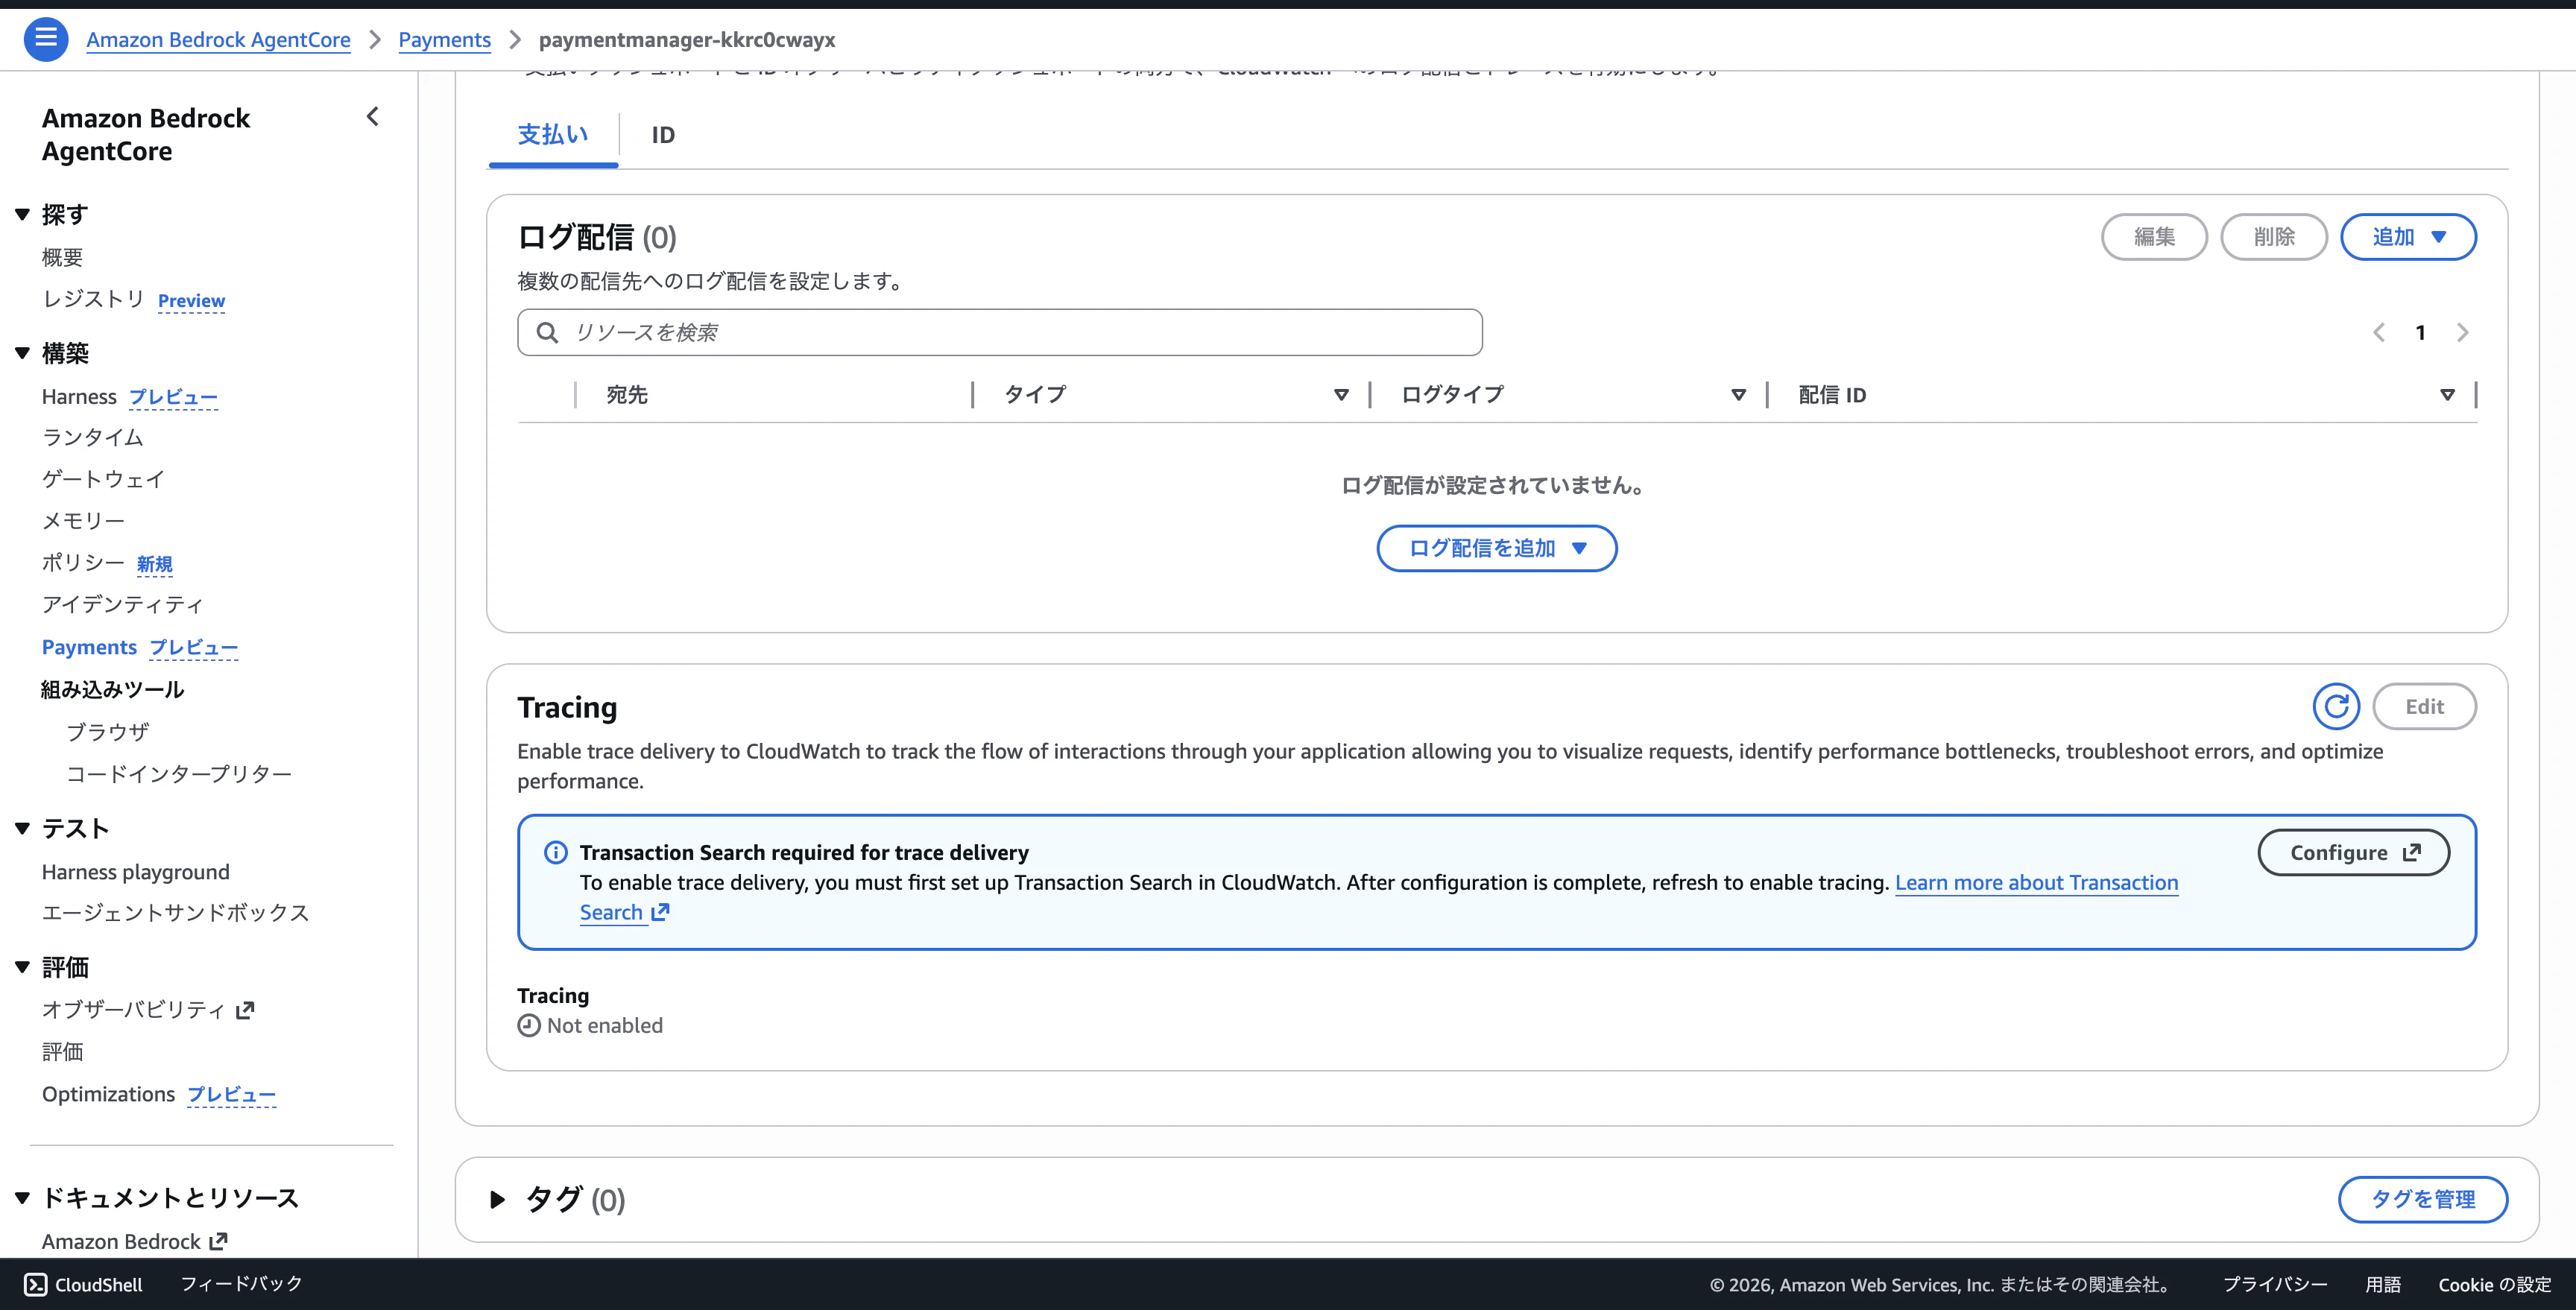The width and height of the screenshot is (2576, 1310).
Task: Open コードインタープリター built-in tool
Action: (x=179, y=774)
